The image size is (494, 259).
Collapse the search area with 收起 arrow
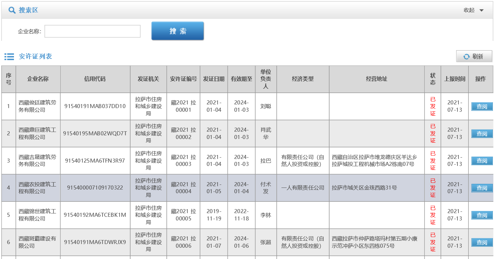481,10
